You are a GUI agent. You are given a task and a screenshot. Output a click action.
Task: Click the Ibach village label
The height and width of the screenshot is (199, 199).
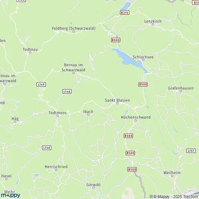click(x=88, y=112)
